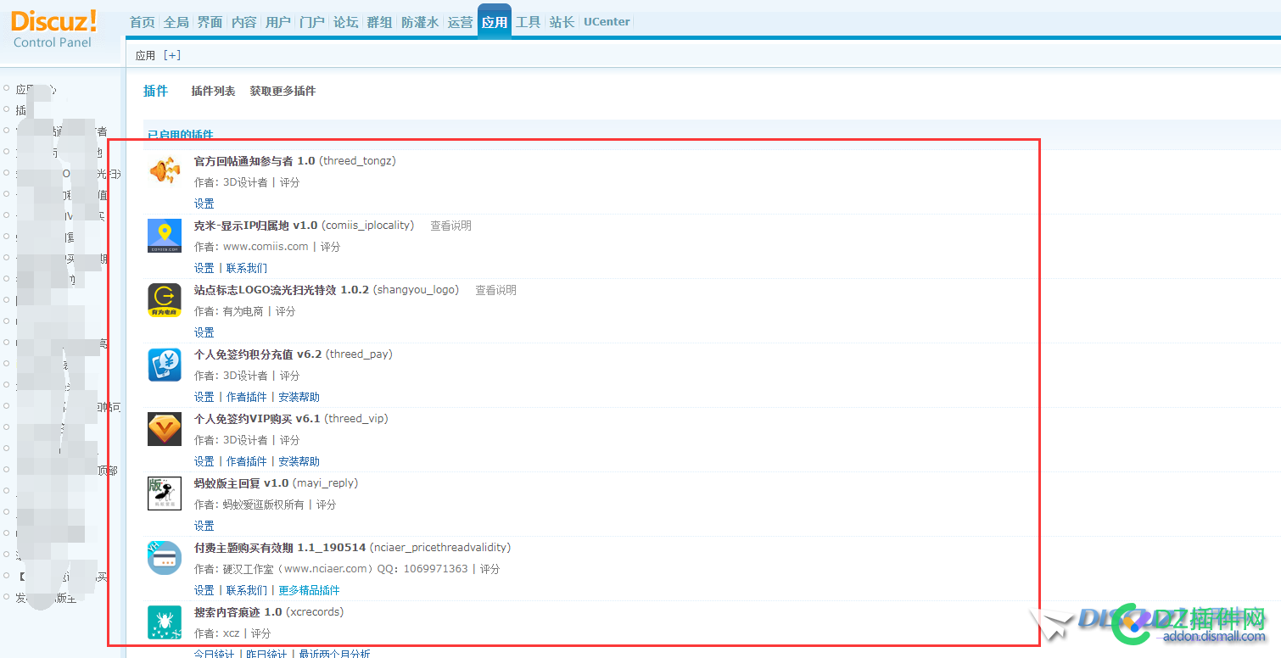Click plugin title 个人免签约积分充值 v6.2
The image size is (1281, 658).
[258, 354]
